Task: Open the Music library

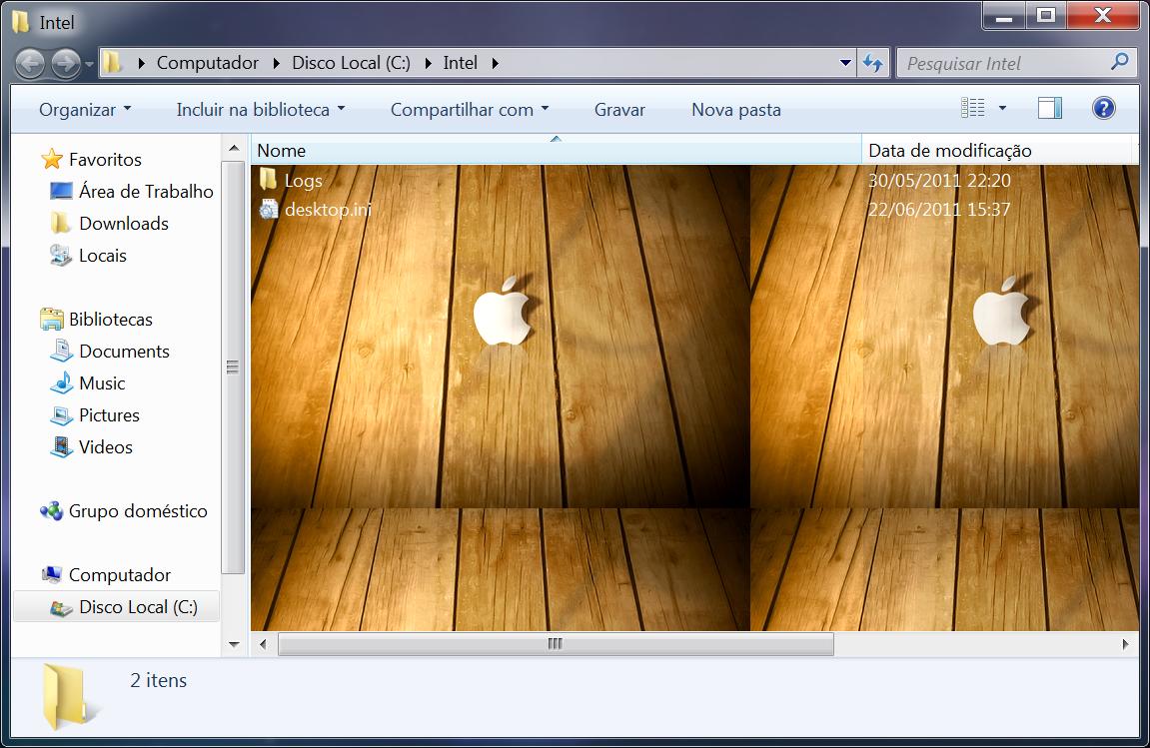Action: pos(102,383)
